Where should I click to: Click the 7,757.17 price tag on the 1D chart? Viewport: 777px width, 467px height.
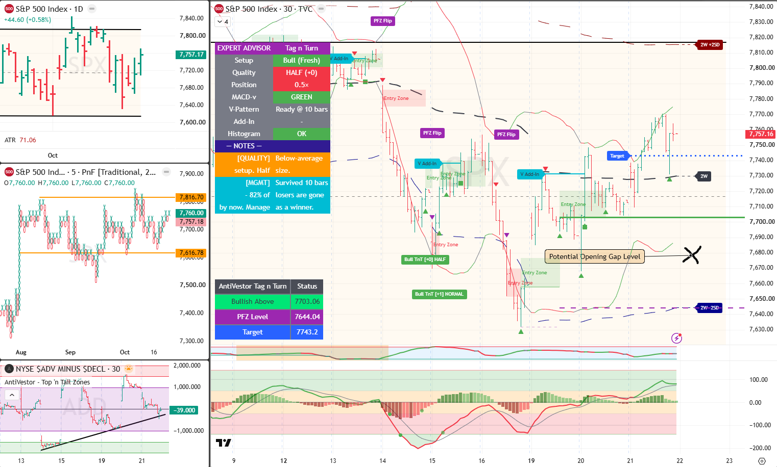pyautogui.click(x=191, y=55)
